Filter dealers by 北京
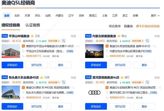The image size is (164, 111). [17, 16]
